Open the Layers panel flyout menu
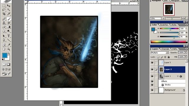 187,49
